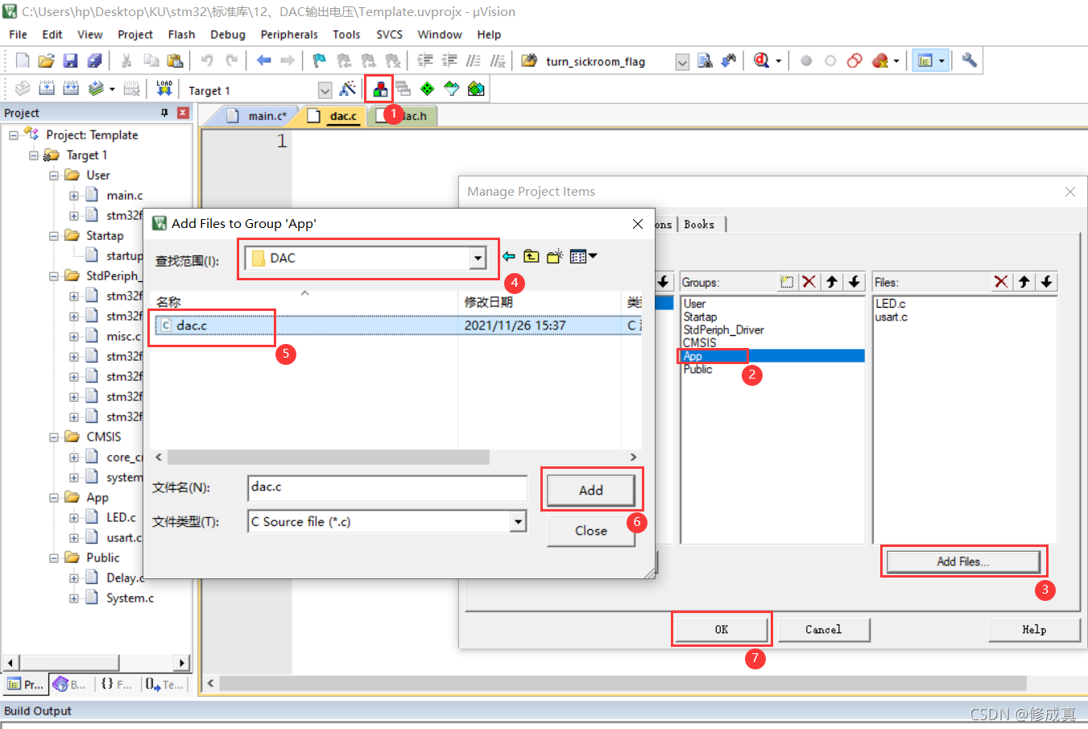Click the Add Files... button

tap(963, 561)
